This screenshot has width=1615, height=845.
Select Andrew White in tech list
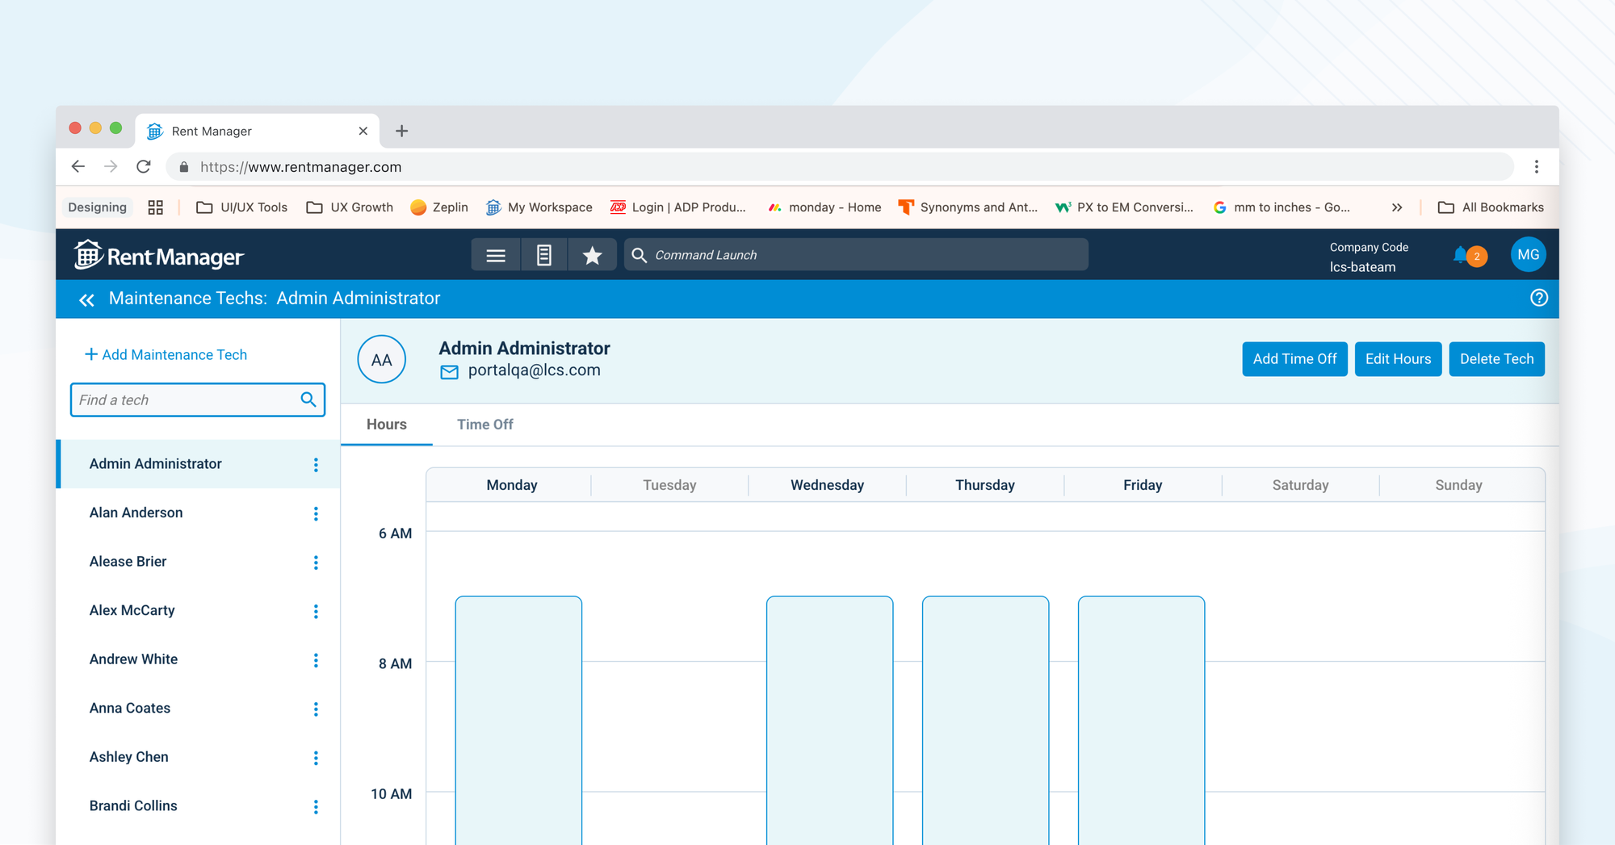[x=199, y=659]
